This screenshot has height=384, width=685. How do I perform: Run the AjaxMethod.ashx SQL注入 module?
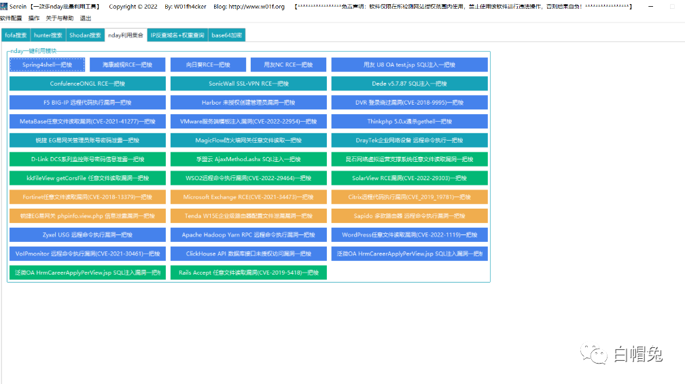tap(249, 159)
